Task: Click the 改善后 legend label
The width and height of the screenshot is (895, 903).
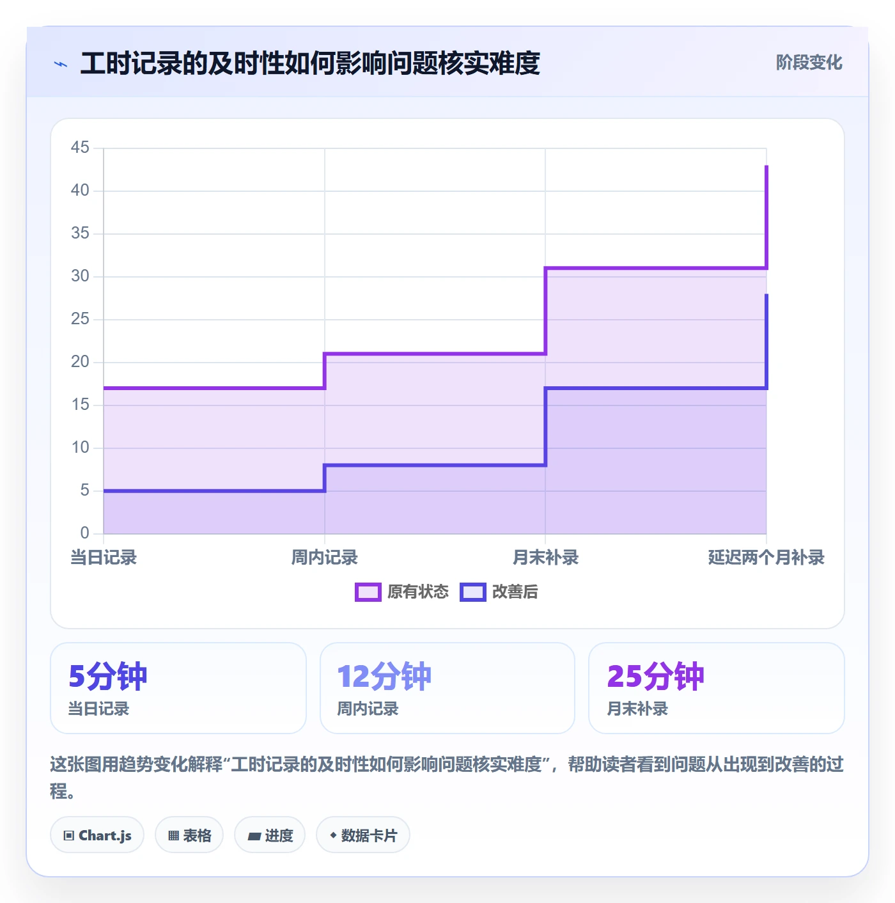Action: click(515, 592)
